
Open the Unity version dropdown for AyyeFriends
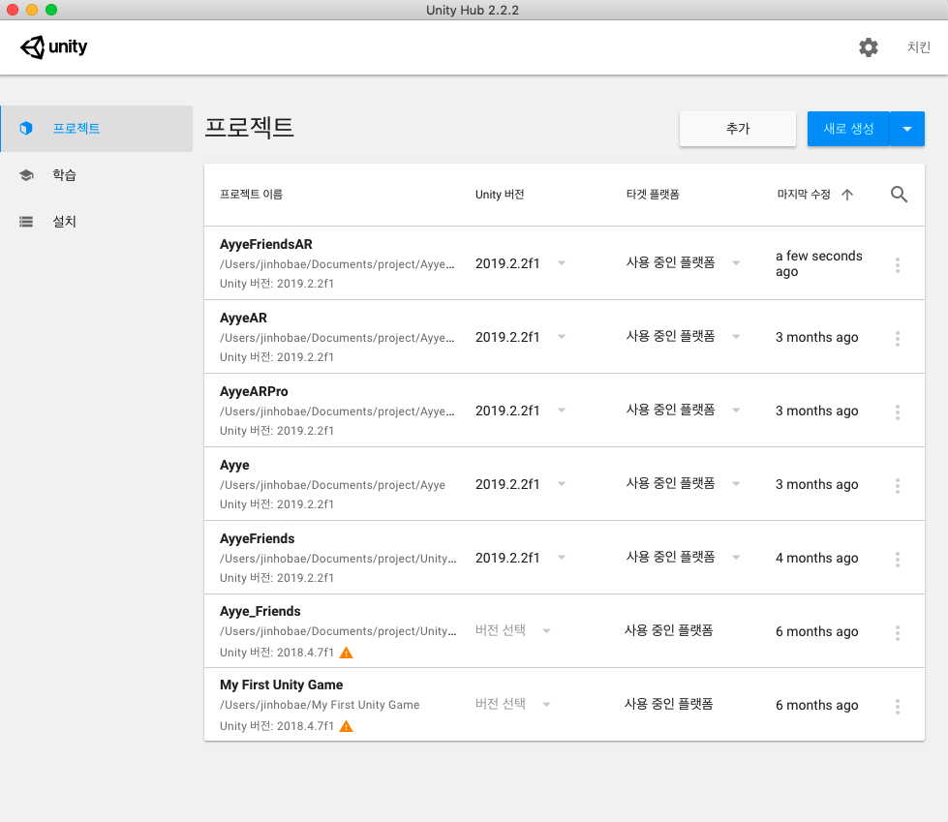click(x=521, y=558)
